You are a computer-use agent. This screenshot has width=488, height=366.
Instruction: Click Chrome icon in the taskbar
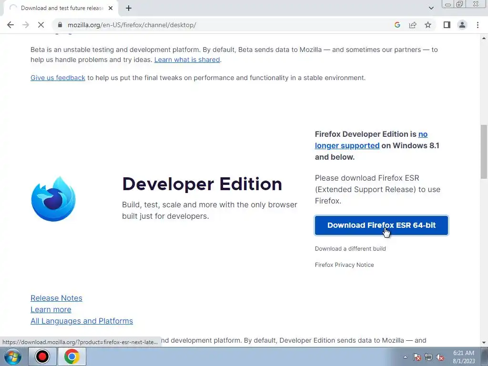[x=72, y=356]
